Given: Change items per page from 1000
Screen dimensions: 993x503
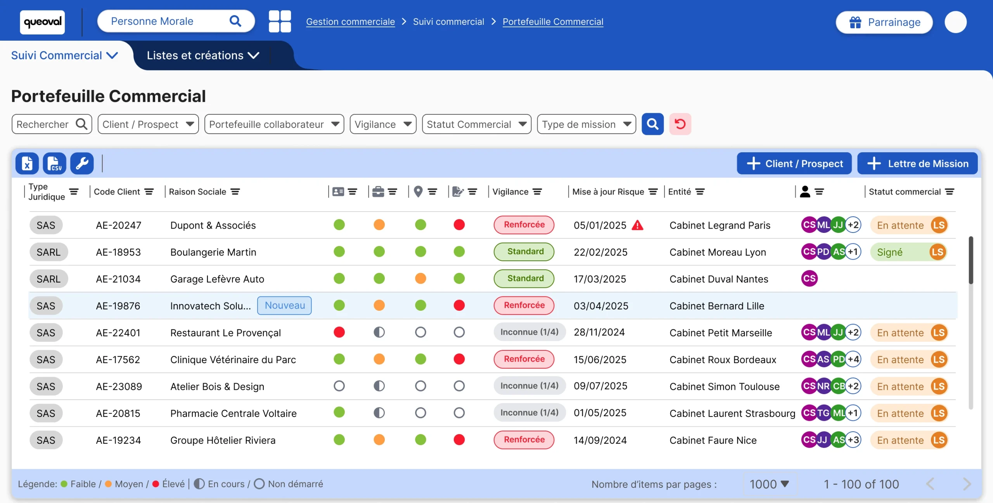Looking at the screenshot, I should (x=770, y=484).
